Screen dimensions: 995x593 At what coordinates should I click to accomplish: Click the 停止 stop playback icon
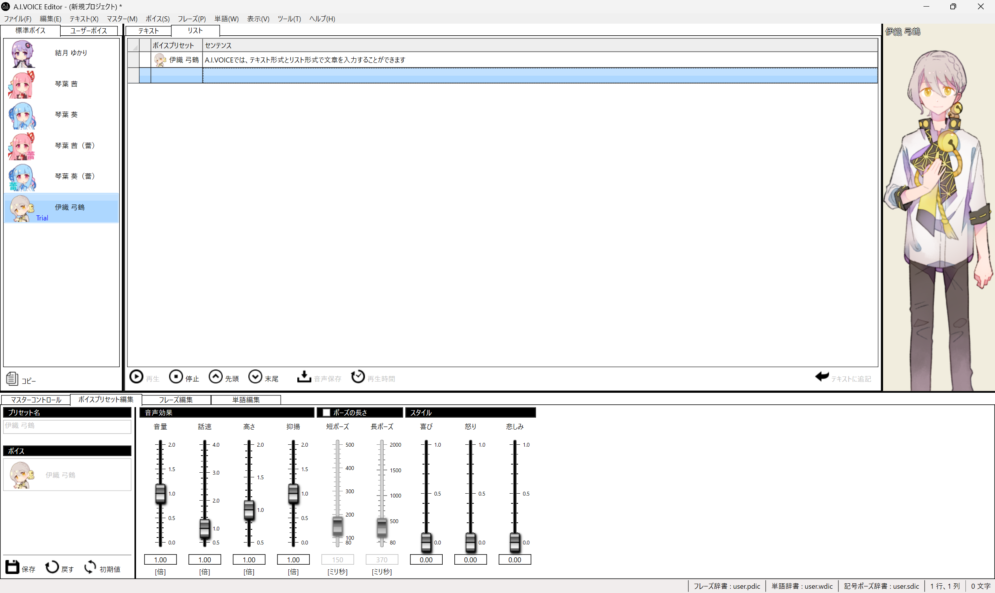click(176, 376)
